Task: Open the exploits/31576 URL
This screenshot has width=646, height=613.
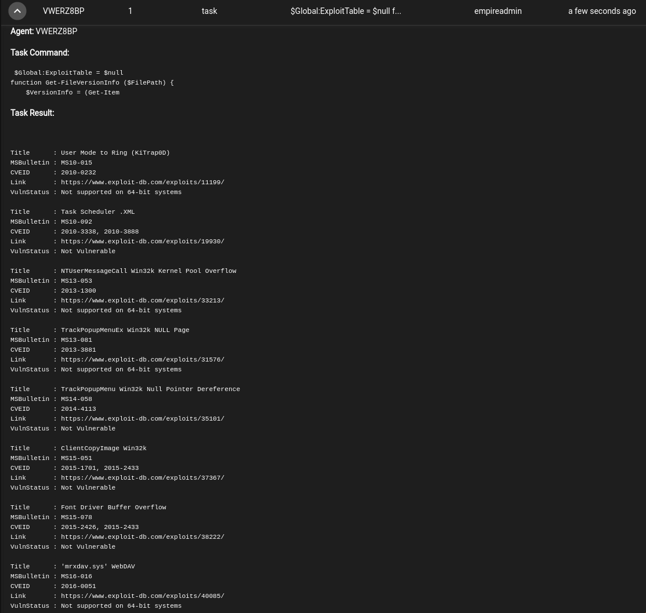Action: point(142,360)
